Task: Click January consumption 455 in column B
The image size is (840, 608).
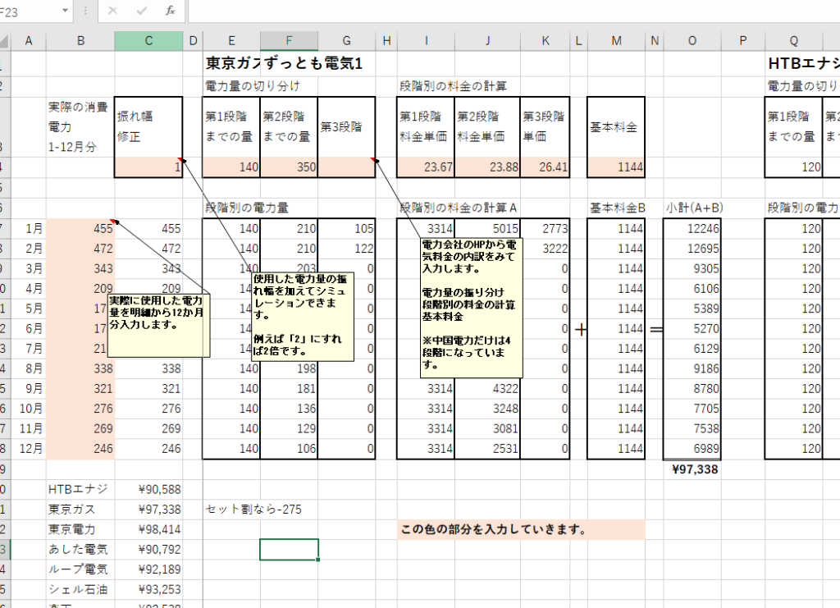Action: pyautogui.click(x=80, y=229)
